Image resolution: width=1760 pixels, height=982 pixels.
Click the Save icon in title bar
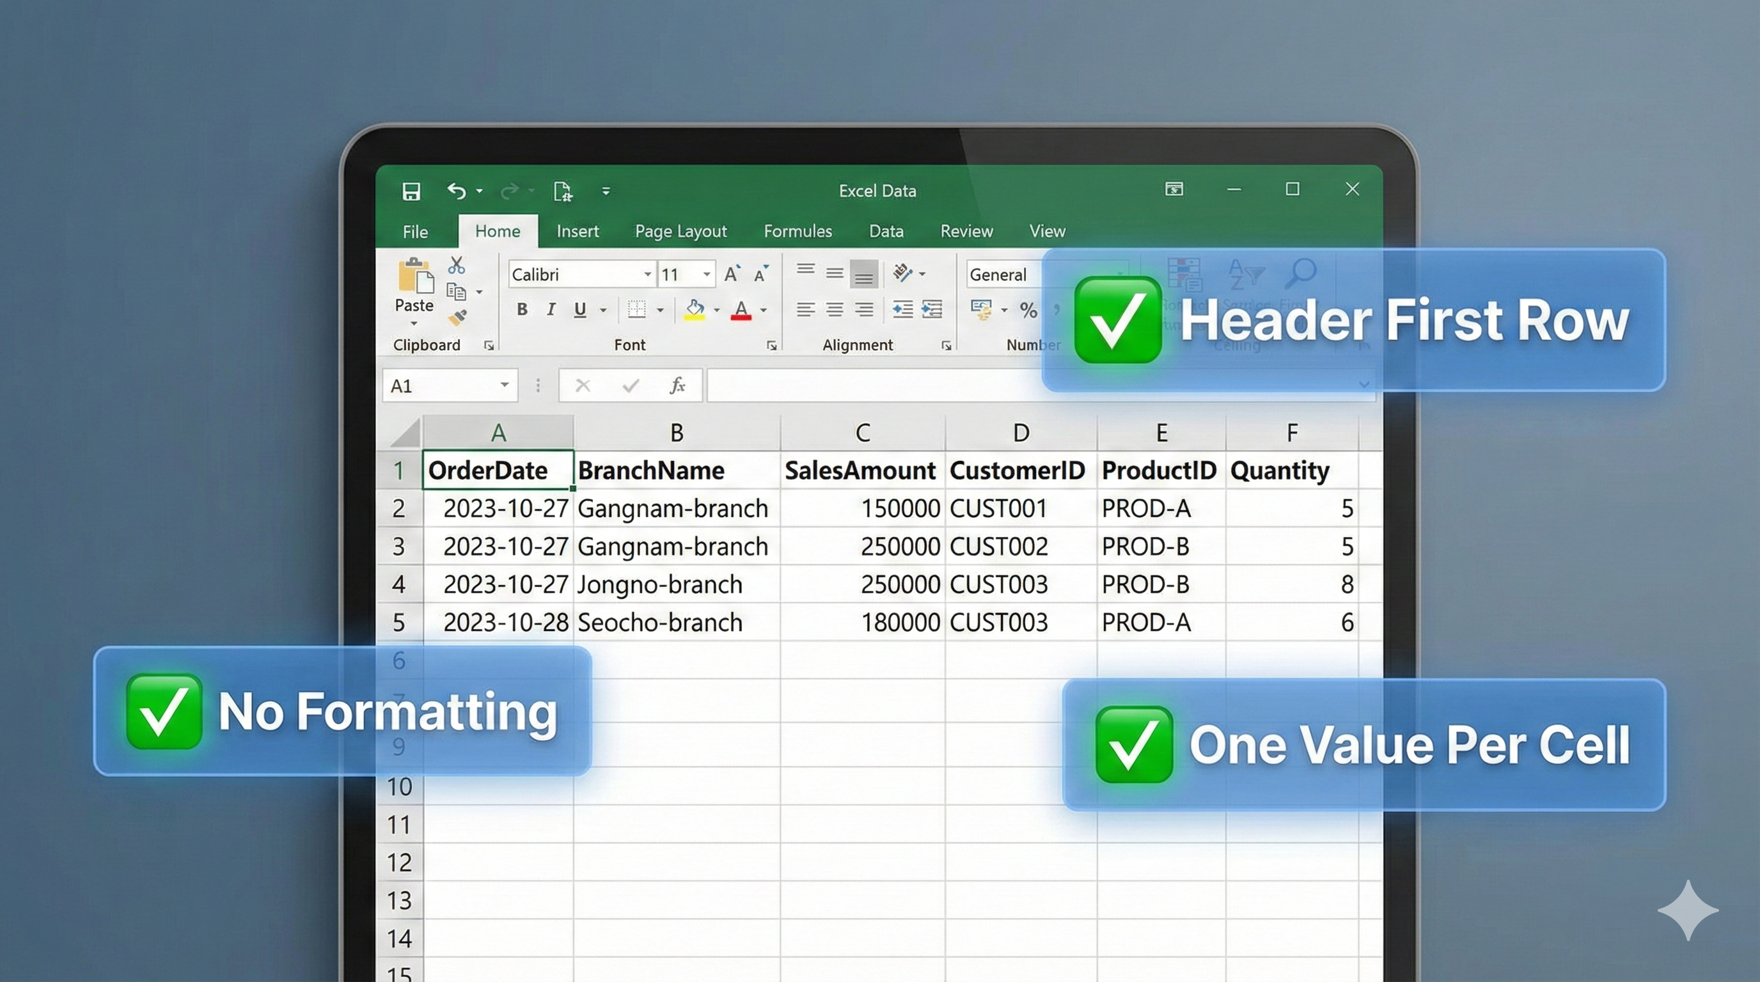click(411, 191)
